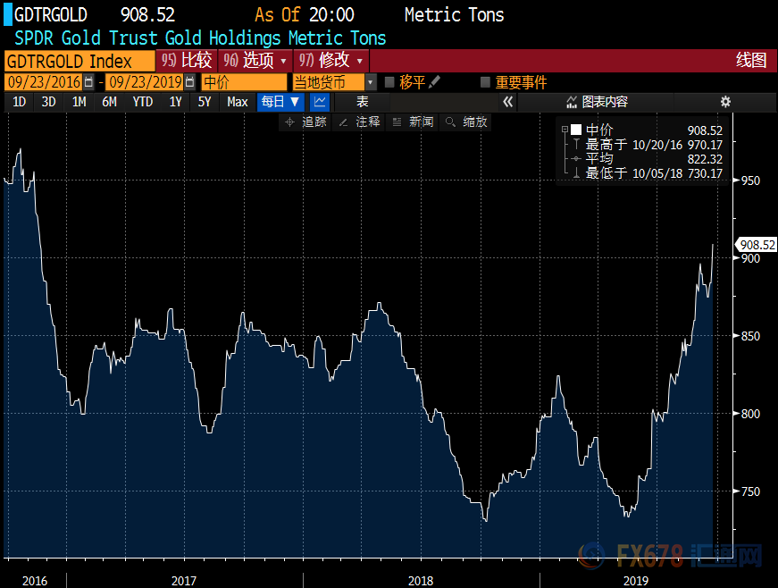Screen dimensions: 778x588
Task: Click the 800 y-axis label
Action: 750,414
